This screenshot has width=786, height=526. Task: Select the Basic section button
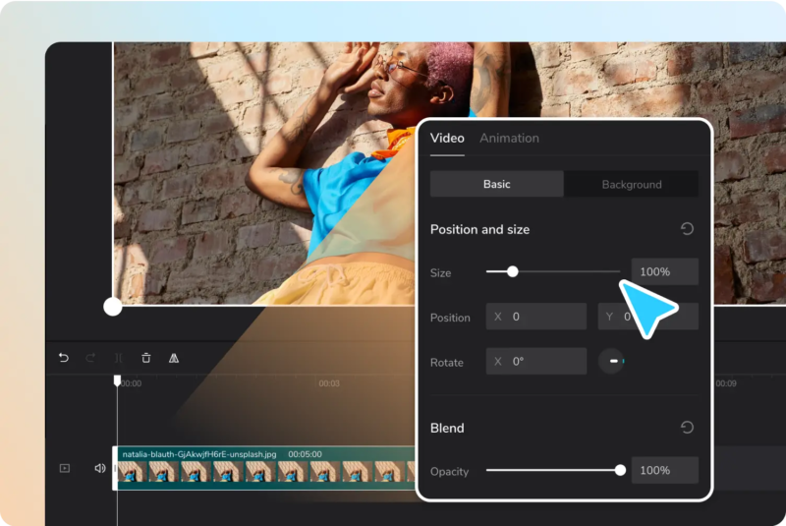496,184
